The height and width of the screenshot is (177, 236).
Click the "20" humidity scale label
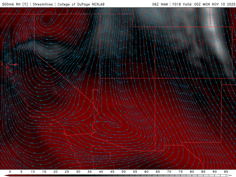[55, 172]
